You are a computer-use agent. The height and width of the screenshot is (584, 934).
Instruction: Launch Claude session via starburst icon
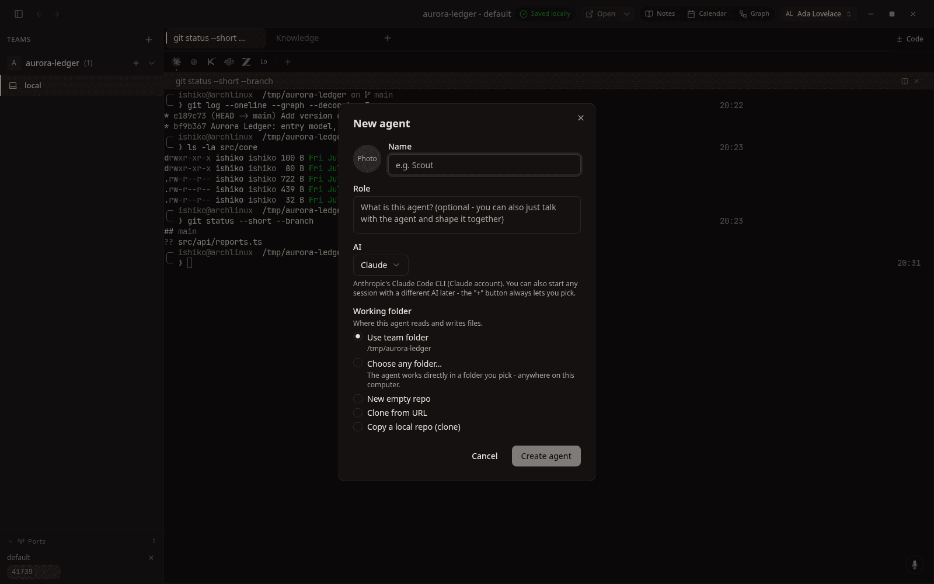click(176, 62)
